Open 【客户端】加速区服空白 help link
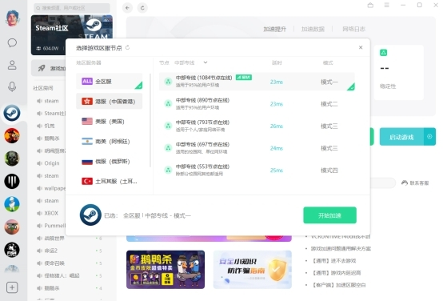 tap(338, 285)
